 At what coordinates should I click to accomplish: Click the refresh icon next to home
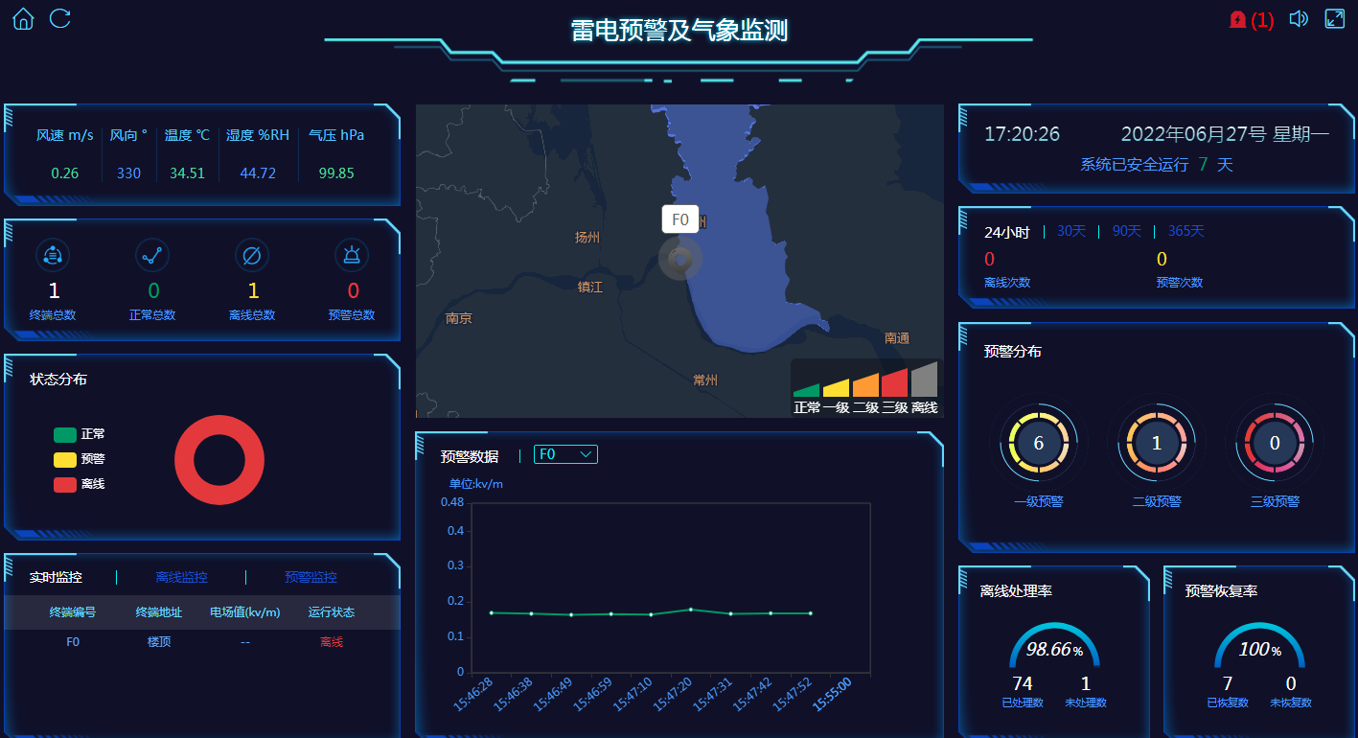pyautogui.click(x=59, y=19)
